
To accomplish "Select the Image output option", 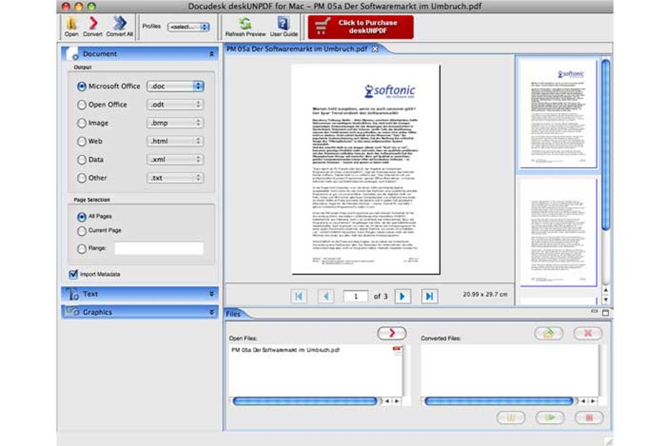I will 82,123.
